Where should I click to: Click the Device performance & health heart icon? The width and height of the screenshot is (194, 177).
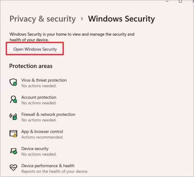(x=13, y=168)
